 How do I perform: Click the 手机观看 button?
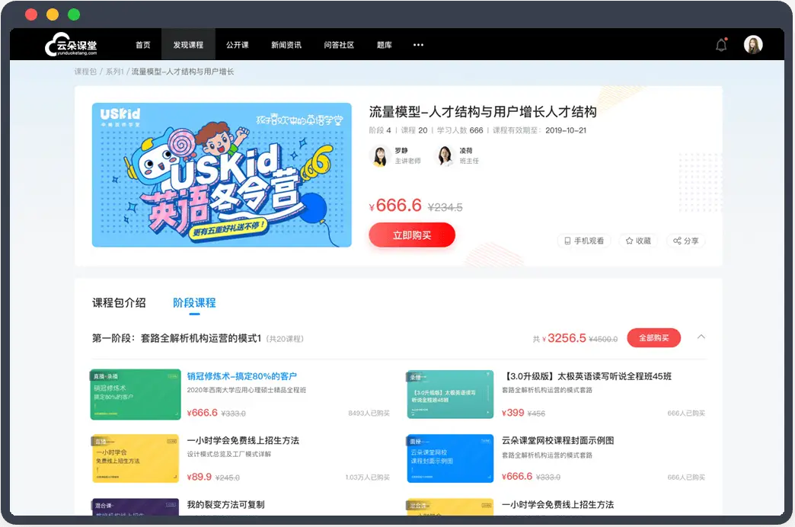[x=584, y=241]
